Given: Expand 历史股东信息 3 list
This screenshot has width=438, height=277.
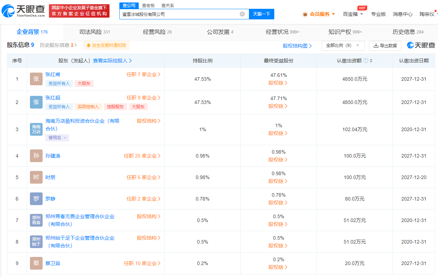Looking at the screenshot, I should pos(58,45).
